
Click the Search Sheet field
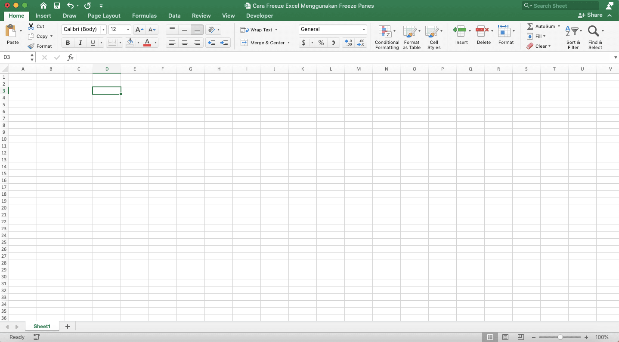click(x=560, y=6)
